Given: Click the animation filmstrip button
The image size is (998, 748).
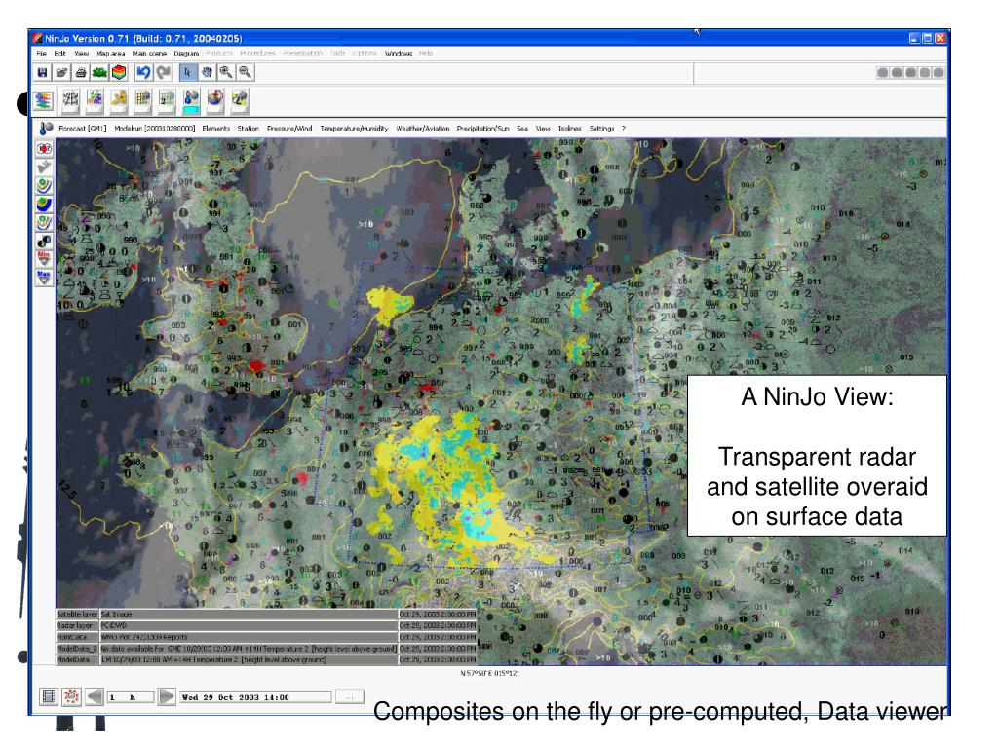Looking at the screenshot, I should [x=49, y=696].
